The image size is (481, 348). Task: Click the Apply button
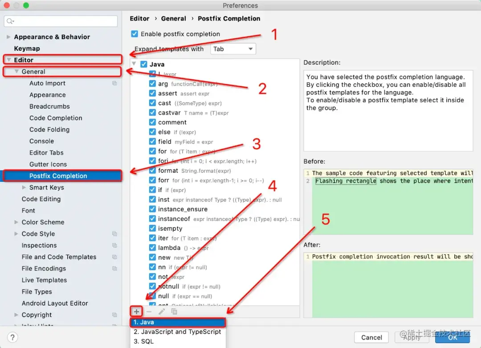point(412,338)
